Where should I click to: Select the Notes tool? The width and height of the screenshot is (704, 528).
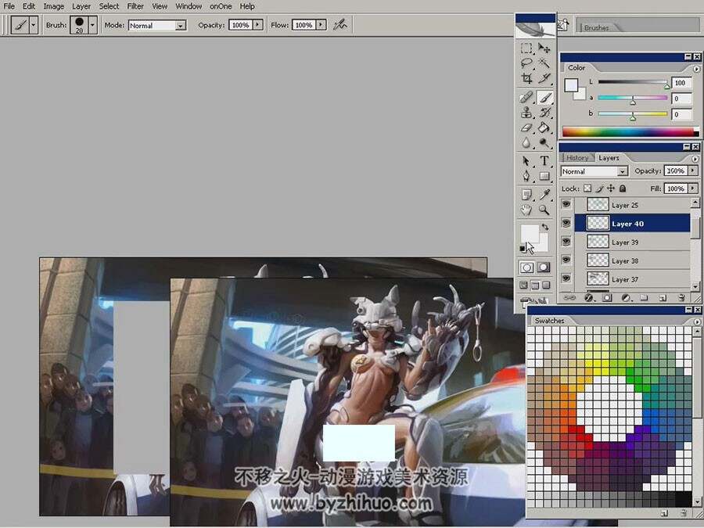point(526,195)
